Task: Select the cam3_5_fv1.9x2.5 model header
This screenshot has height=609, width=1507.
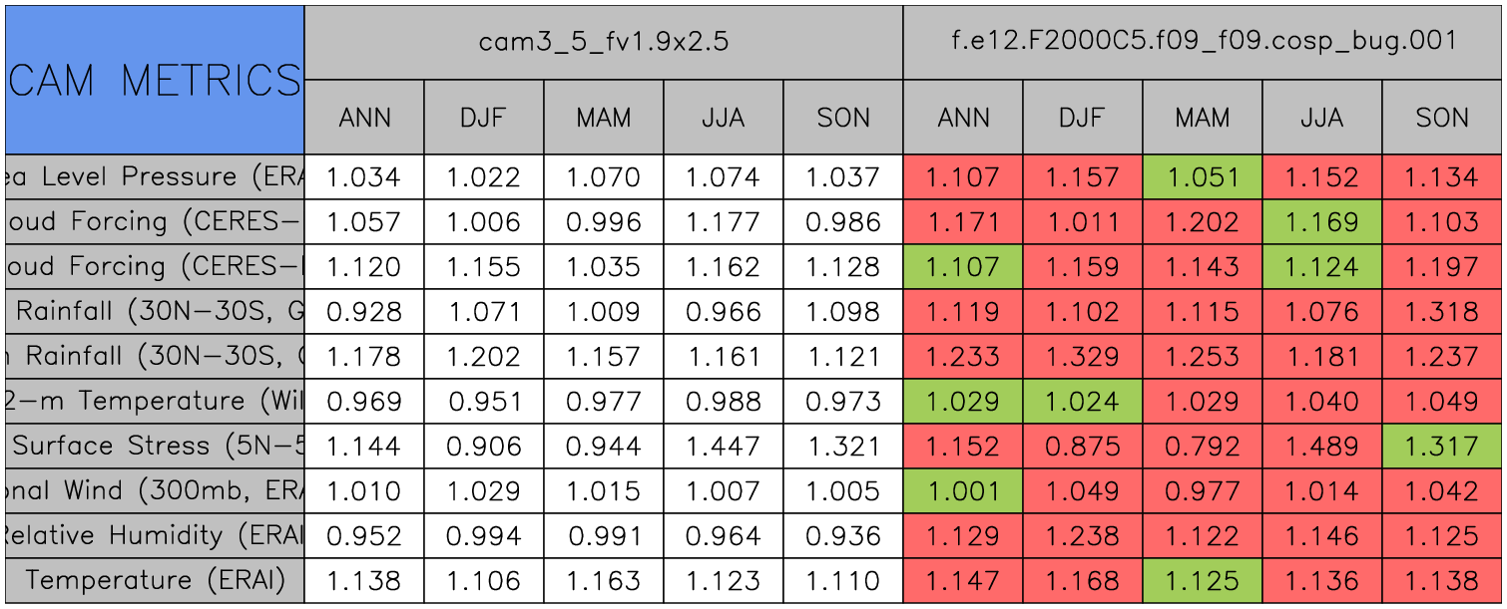Action: 603,42
